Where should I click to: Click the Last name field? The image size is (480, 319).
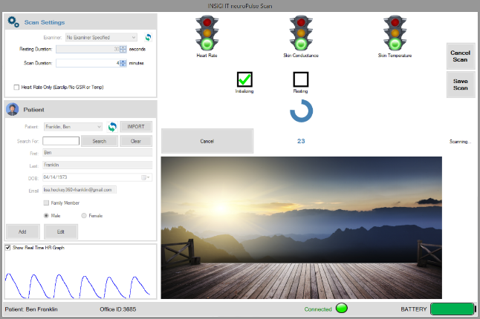pyautogui.click(x=97, y=165)
